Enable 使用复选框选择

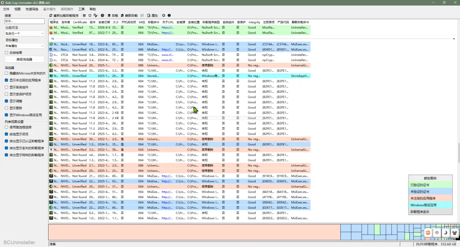[6, 127]
